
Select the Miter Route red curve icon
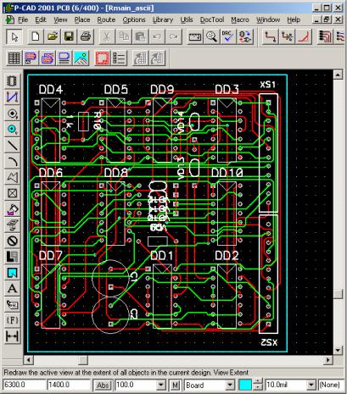point(304,36)
